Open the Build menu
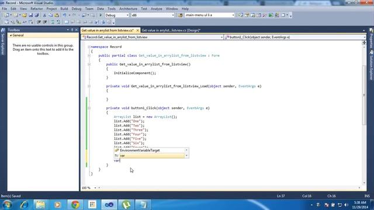Screen dimensions: 374x210 [x=64, y=9]
